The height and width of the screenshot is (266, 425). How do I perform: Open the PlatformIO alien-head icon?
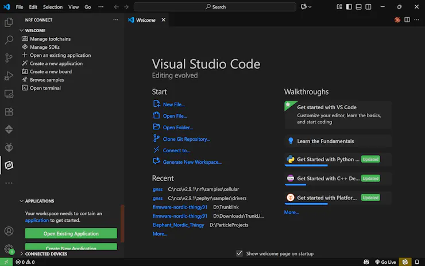coord(9,147)
